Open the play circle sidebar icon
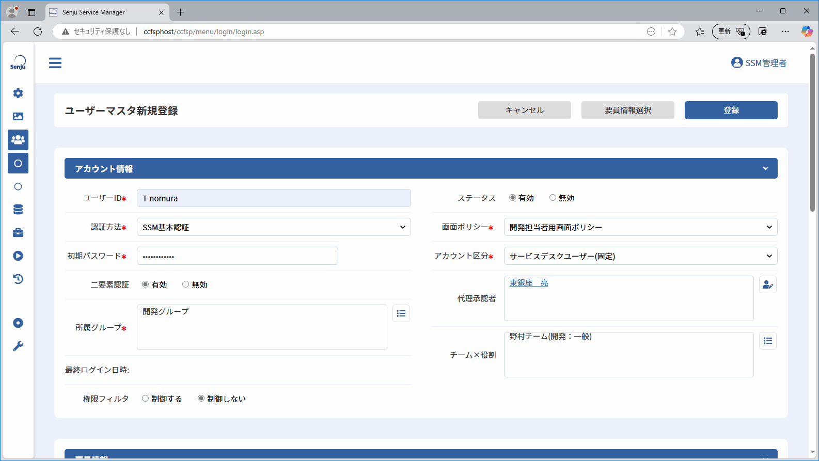 click(x=18, y=256)
